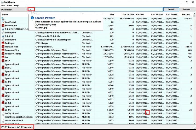The image size is (196, 130).
Task: Click the bg-BG folder icon
Action: [x=3, y=68]
